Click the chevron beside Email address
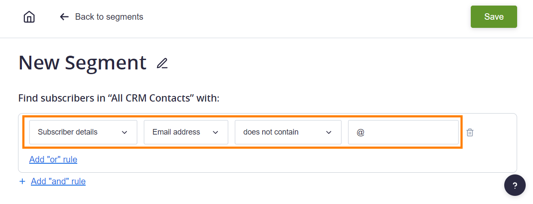533x204 pixels. pos(215,132)
